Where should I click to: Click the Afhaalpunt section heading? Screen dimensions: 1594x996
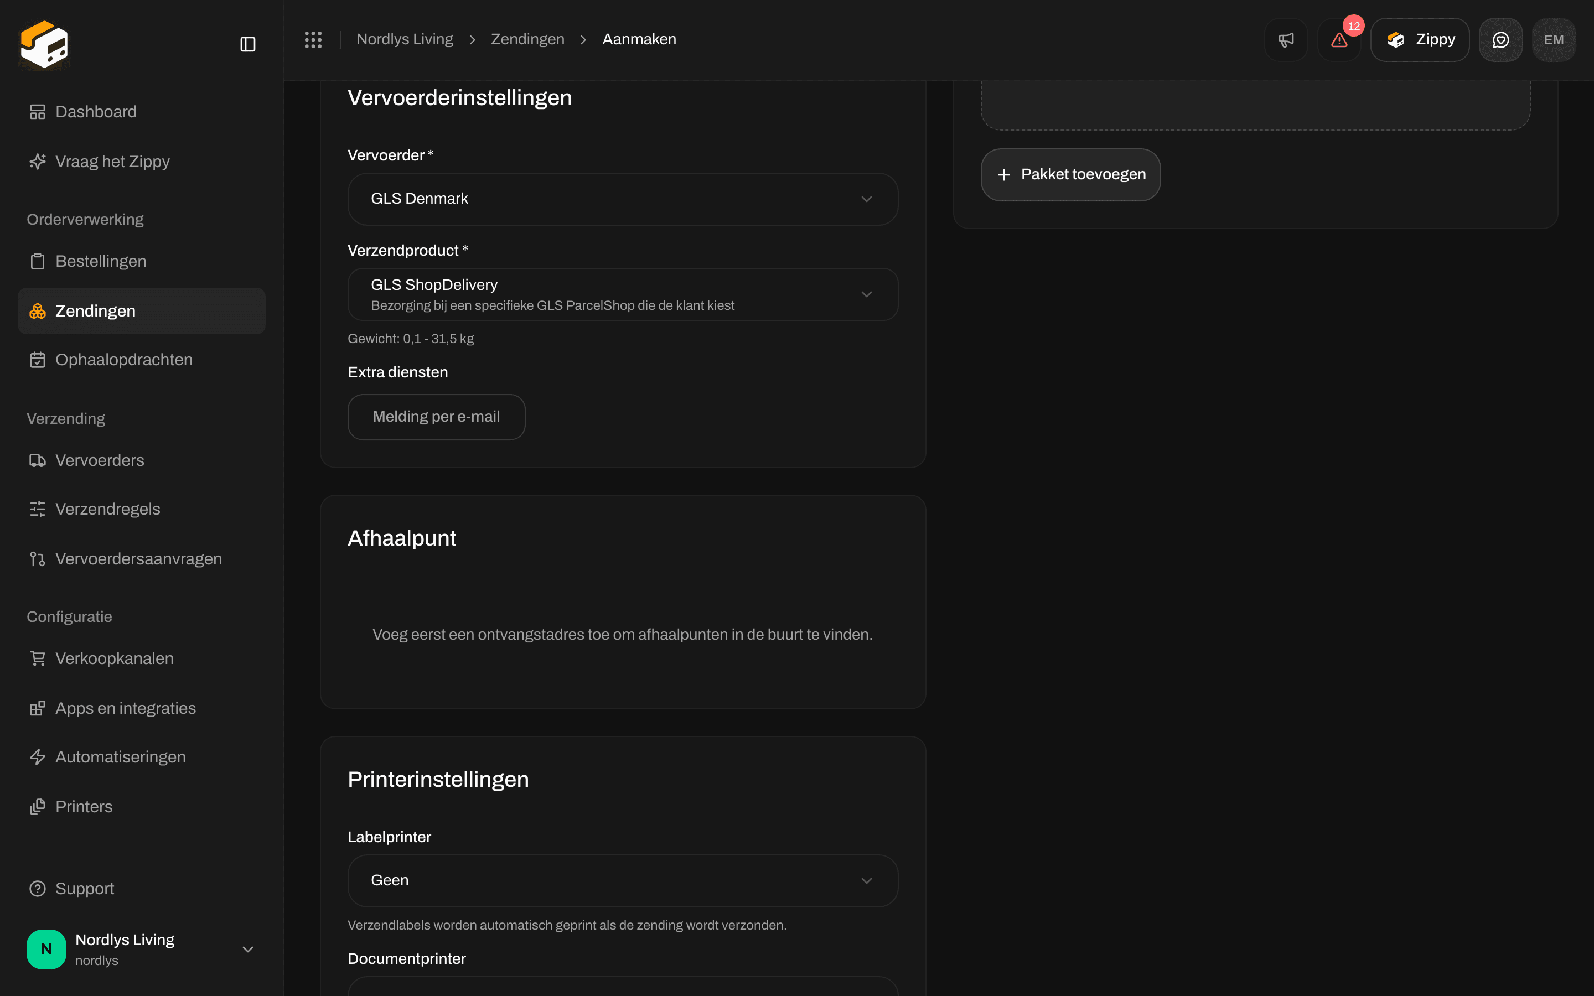pyautogui.click(x=402, y=538)
